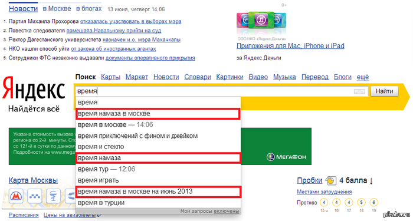Viewport: 413px width, 221px height.
Task: Choose suggestion время тур — 12:06
Action: pos(158,169)
